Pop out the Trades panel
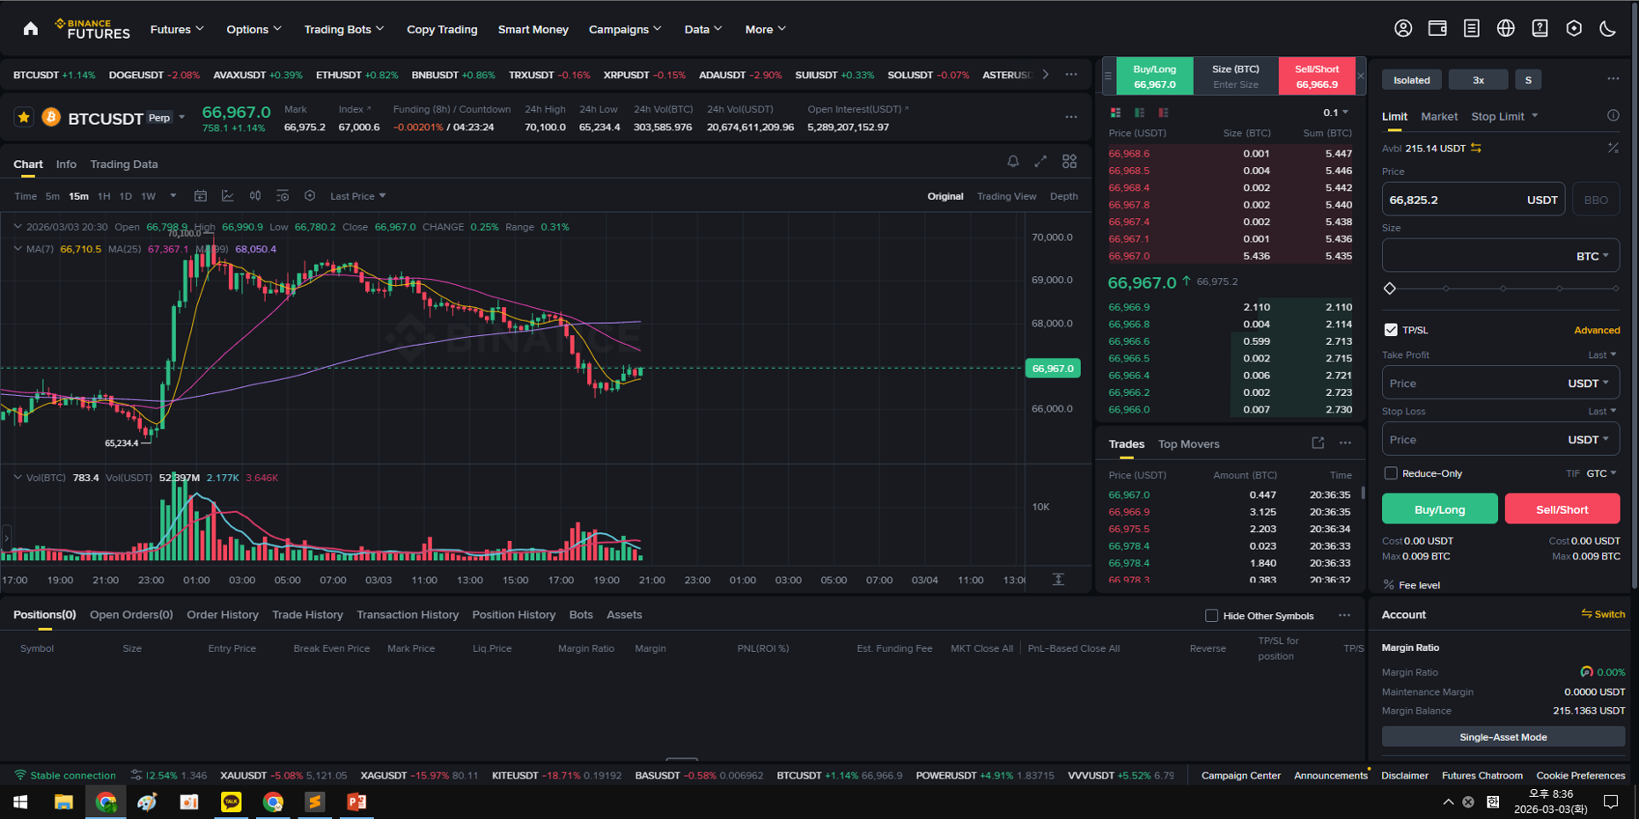1639x819 pixels. tap(1318, 443)
